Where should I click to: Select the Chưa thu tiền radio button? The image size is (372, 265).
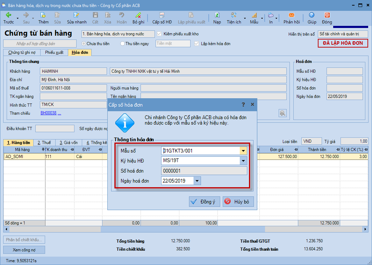click(84, 44)
